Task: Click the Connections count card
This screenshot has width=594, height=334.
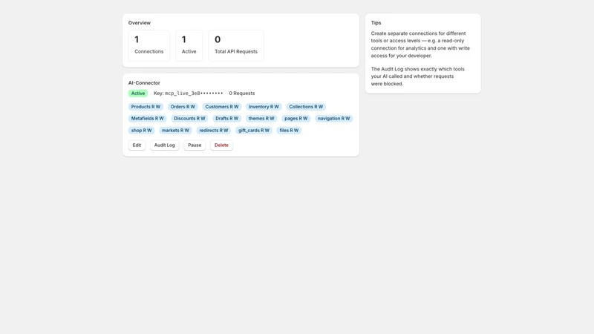Action: (x=149, y=45)
